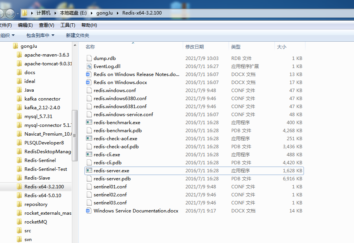The image size is (354, 243).
Task: Click the mysql_5.7.31 folder icon
Action: point(19,117)
